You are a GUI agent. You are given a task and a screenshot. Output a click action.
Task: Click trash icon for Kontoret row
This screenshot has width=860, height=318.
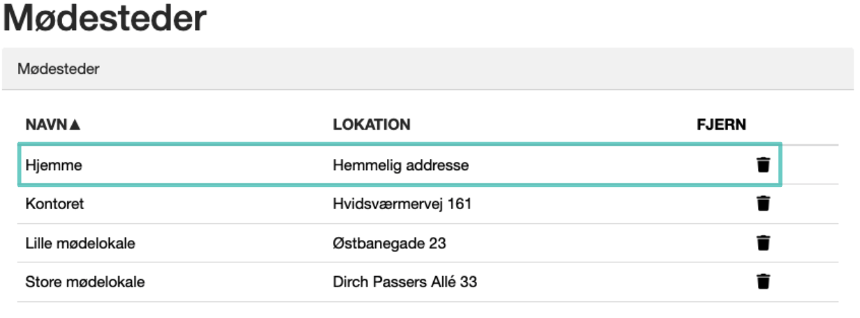click(764, 204)
